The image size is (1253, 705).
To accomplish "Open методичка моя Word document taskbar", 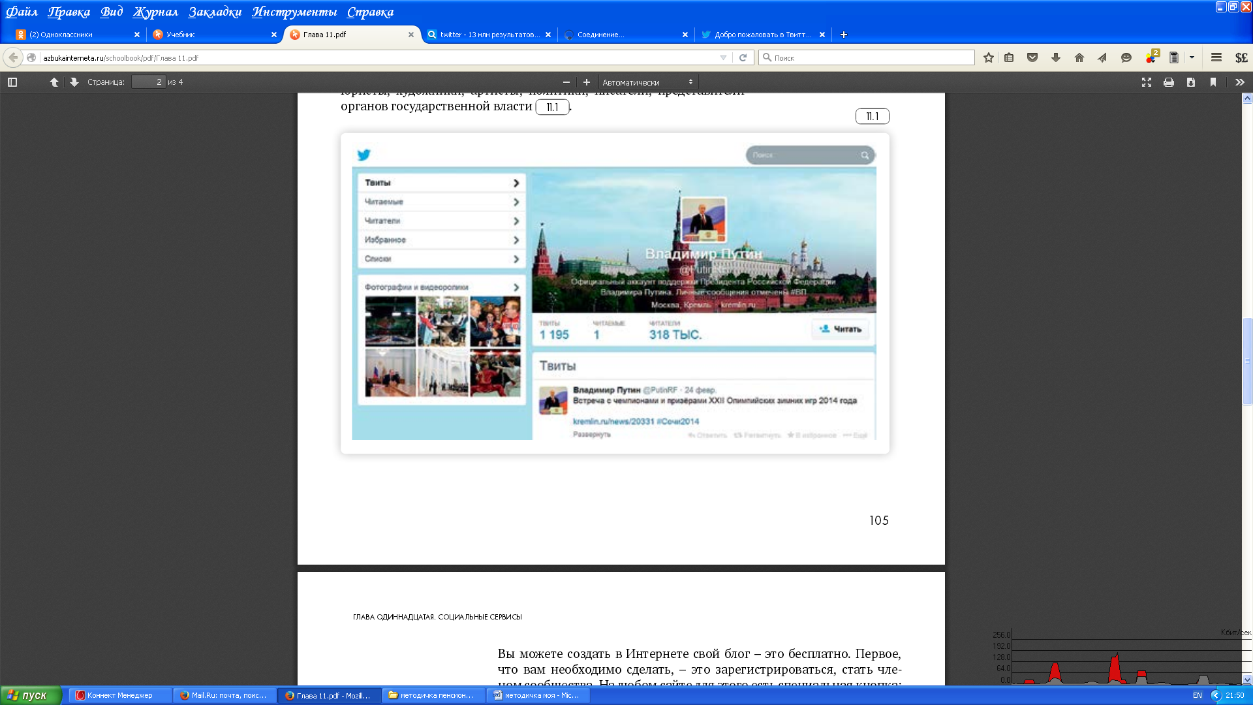I will coord(538,695).
